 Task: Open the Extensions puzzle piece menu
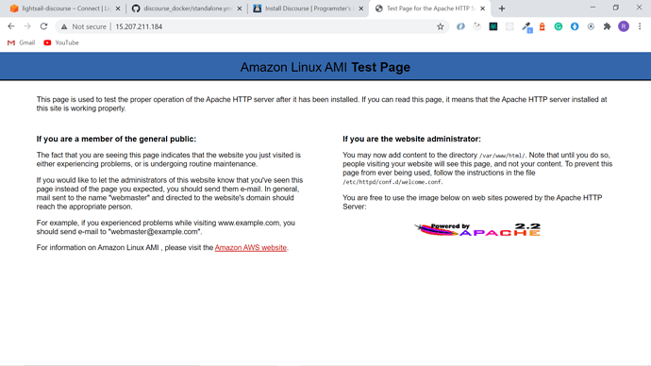[x=607, y=26]
